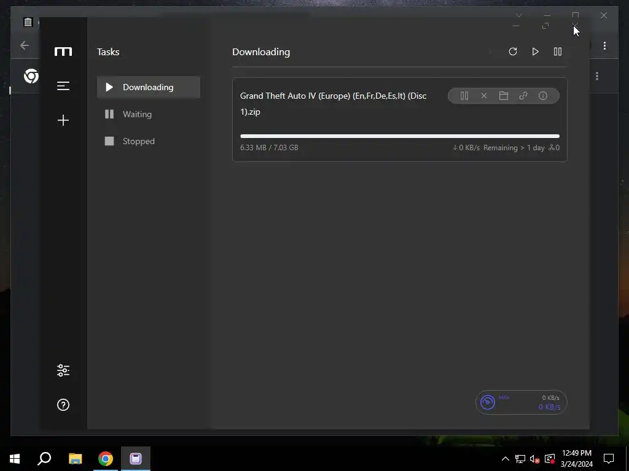Pause all tasks in header toolbar

(558, 52)
